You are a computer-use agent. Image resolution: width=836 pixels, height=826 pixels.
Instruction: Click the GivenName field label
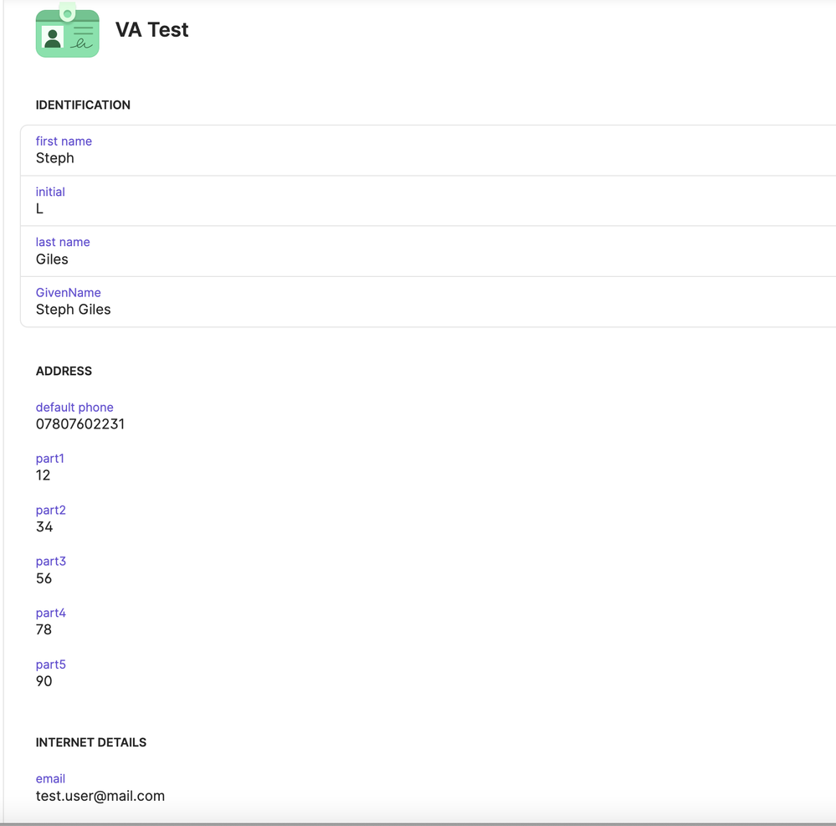click(68, 293)
